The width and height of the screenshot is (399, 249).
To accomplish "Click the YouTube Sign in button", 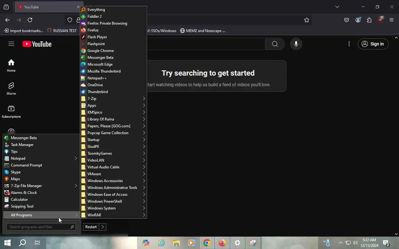I will tap(373, 44).
